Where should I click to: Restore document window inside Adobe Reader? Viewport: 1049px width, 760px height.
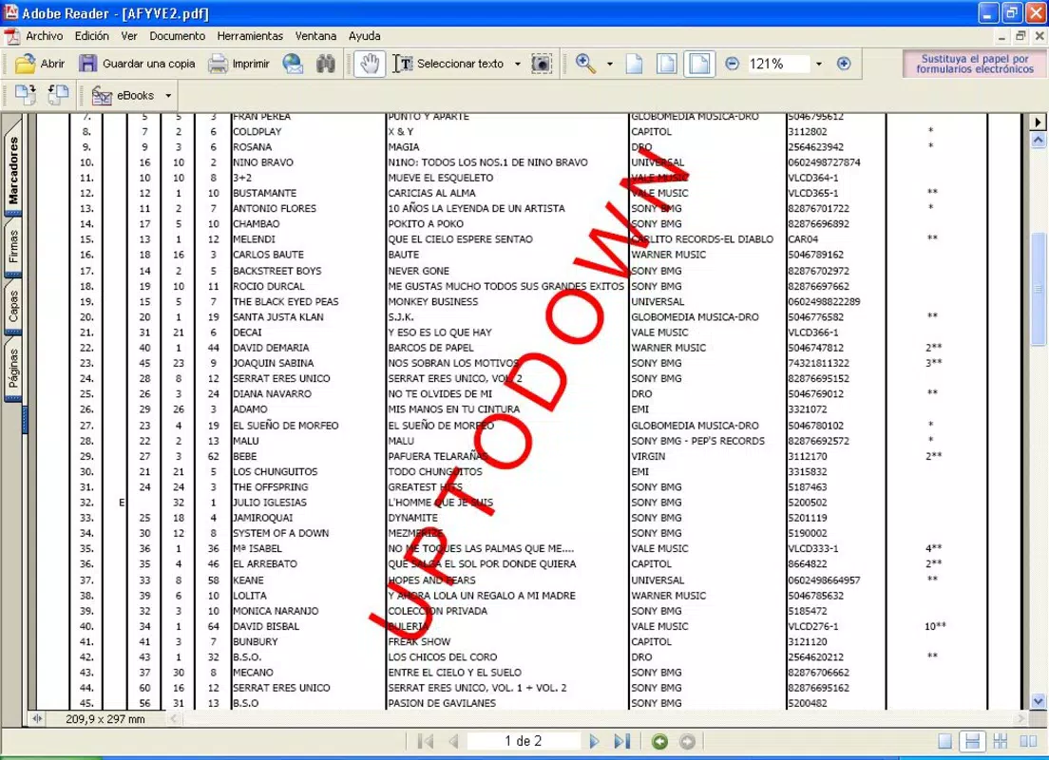coord(1020,36)
